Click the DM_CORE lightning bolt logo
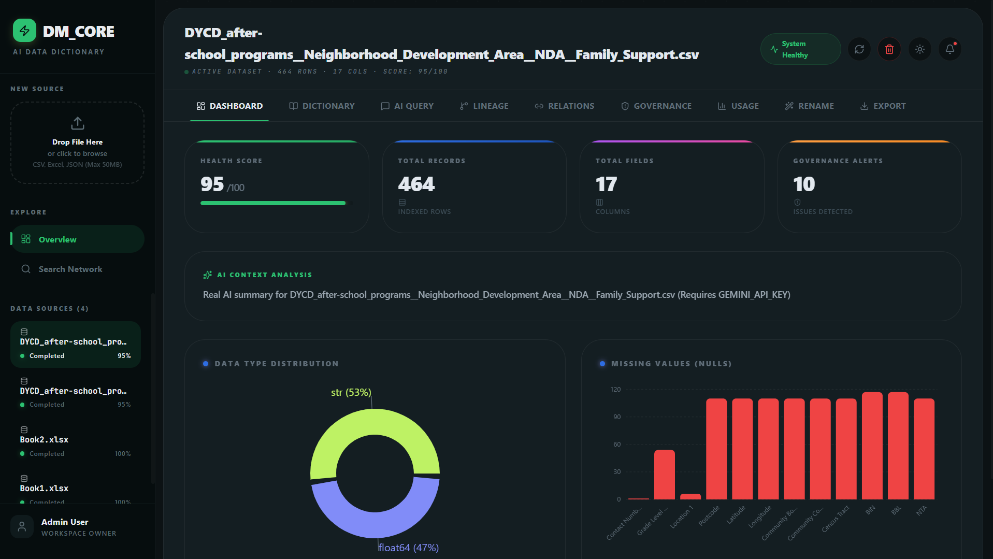This screenshot has height=559, width=993. click(24, 31)
